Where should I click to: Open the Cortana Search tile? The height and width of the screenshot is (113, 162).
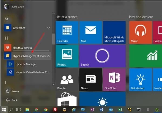103,56
